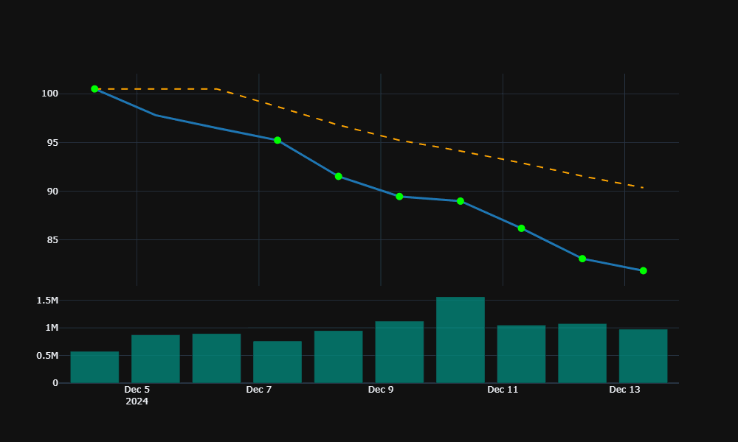Select the green data point above Dec 11
The height and width of the screenshot is (442, 738).
[521, 228]
